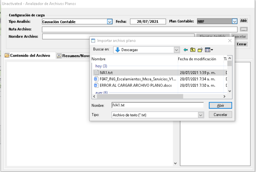Create a new folder in Descargas
The image size is (256, 172).
pyautogui.click(x=200, y=50)
